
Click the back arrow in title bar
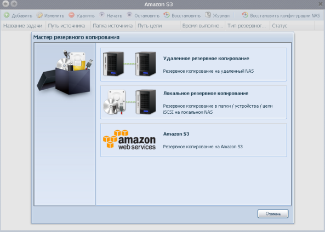click(x=5, y=4)
